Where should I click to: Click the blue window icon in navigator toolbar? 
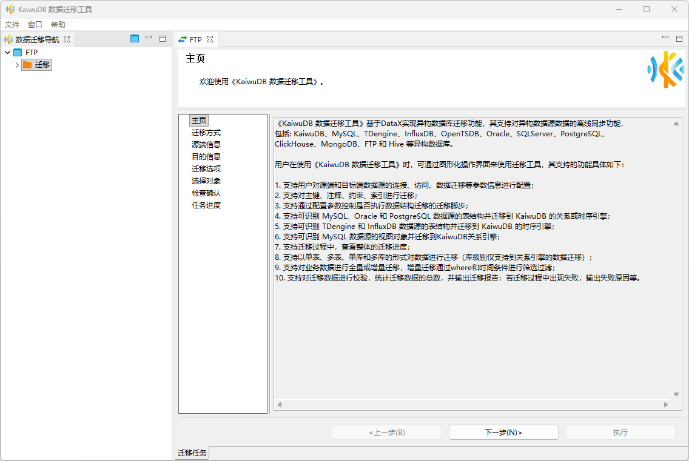click(135, 39)
